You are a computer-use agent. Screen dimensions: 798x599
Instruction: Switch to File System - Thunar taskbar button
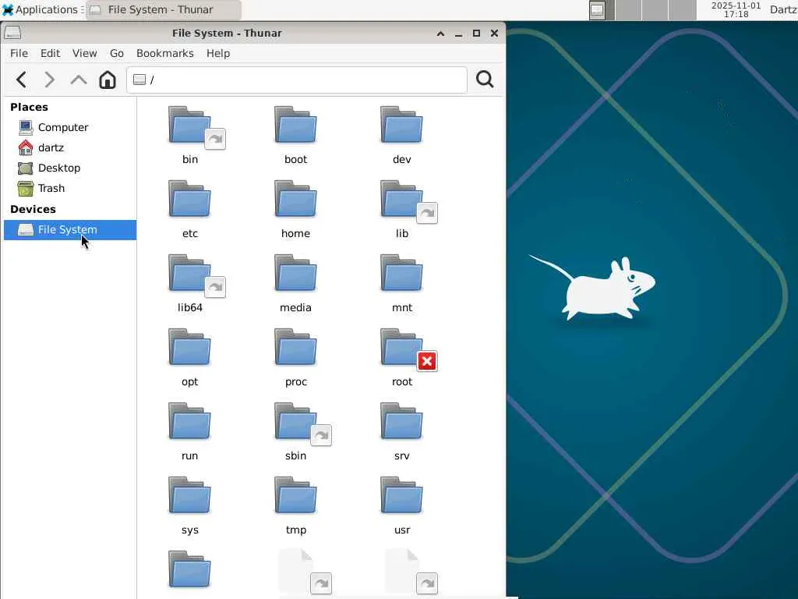pyautogui.click(x=163, y=9)
